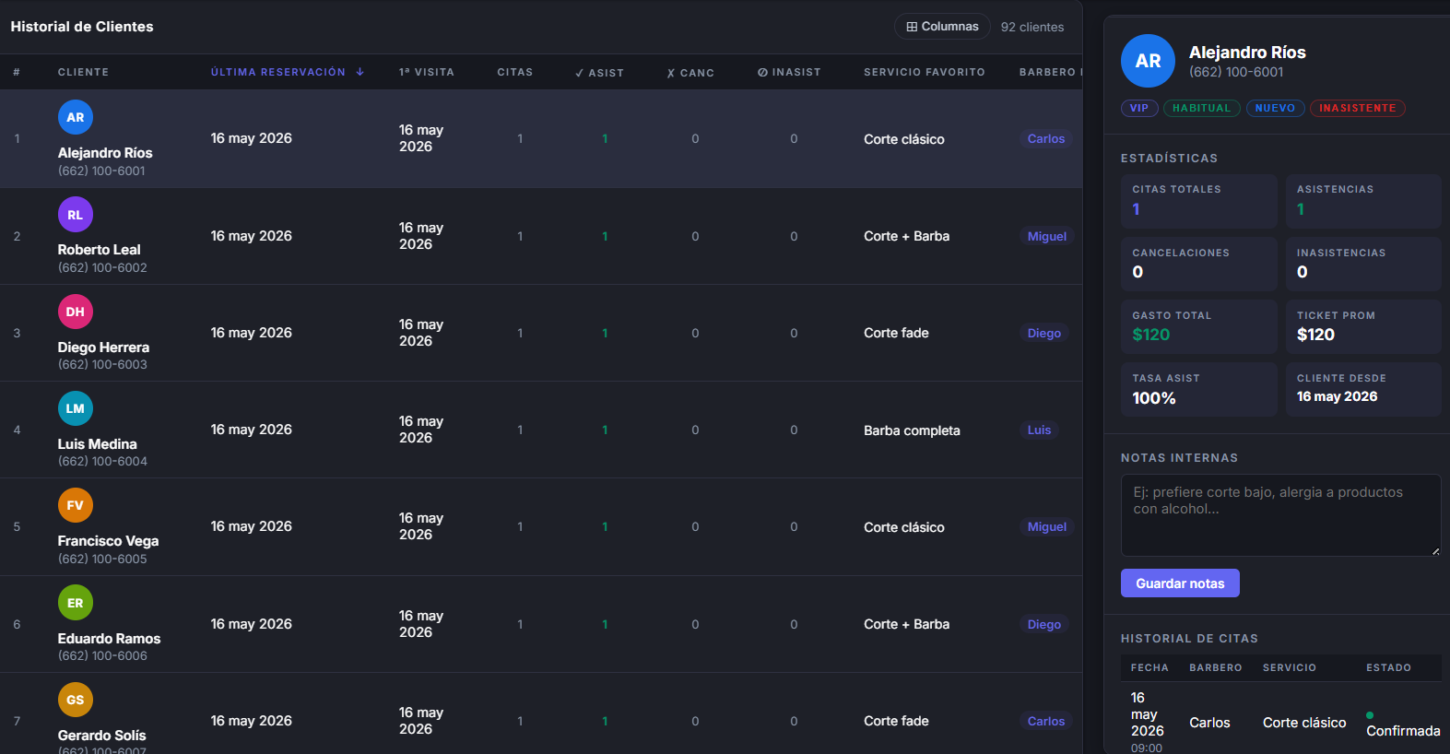Click the FV avatar for Francisco Vega

tap(76, 505)
